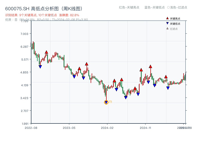Click the rightmost blue key-low marker
Screen dimensions: 206x154
[x=168, y=88]
